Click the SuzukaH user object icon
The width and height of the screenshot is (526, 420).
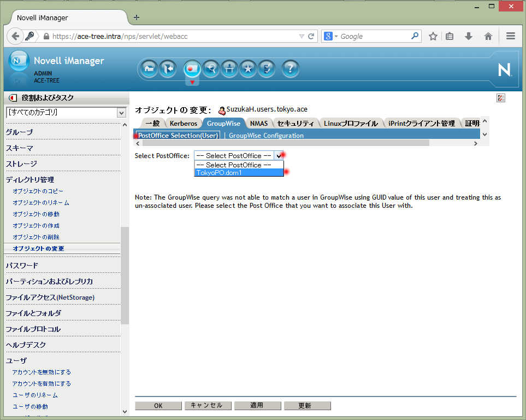coord(222,110)
